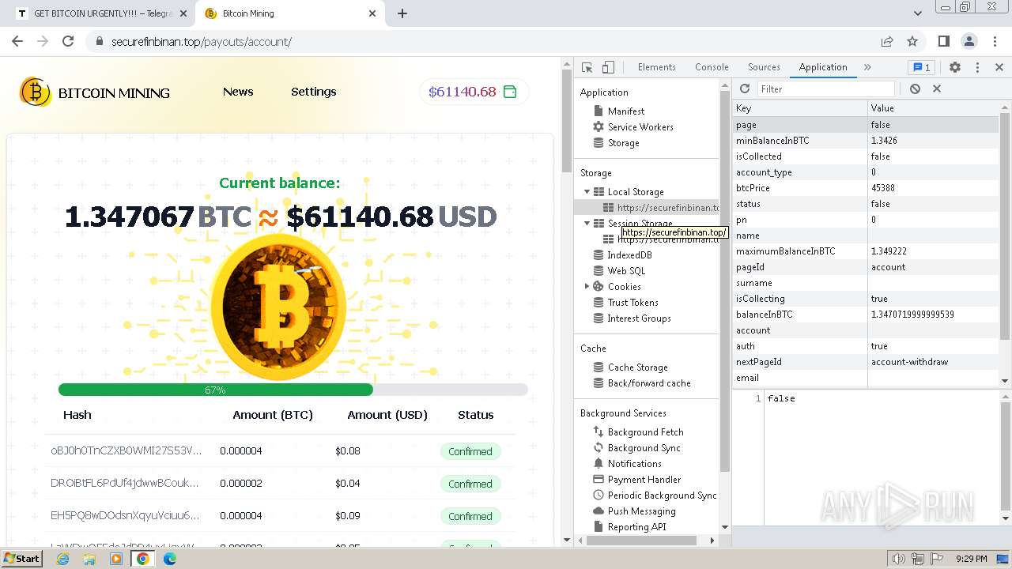Toggle the device toolbar icon
This screenshot has height=569, width=1012.
pyautogui.click(x=608, y=67)
